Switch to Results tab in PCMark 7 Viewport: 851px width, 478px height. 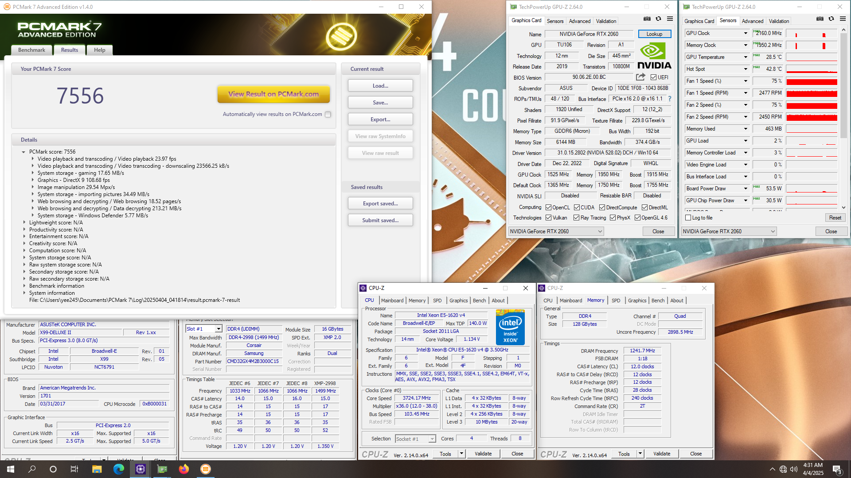70,50
